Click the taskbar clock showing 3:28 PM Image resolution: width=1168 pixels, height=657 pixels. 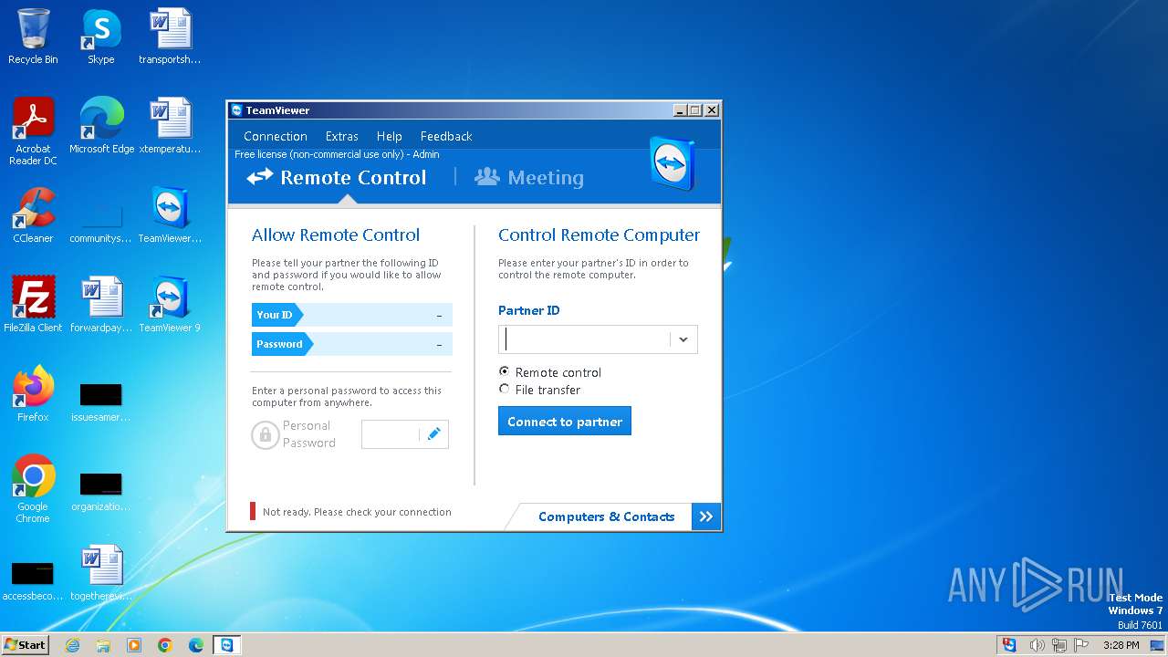click(x=1121, y=645)
